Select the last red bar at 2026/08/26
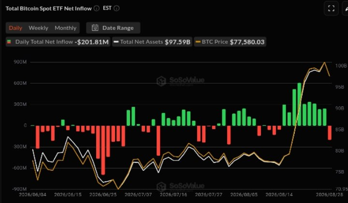 tap(330, 132)
